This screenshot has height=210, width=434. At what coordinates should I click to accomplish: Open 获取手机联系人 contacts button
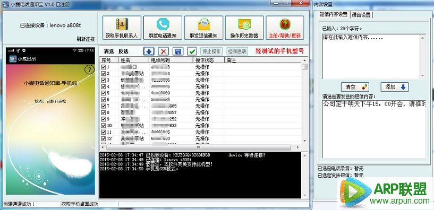[122, 28]
